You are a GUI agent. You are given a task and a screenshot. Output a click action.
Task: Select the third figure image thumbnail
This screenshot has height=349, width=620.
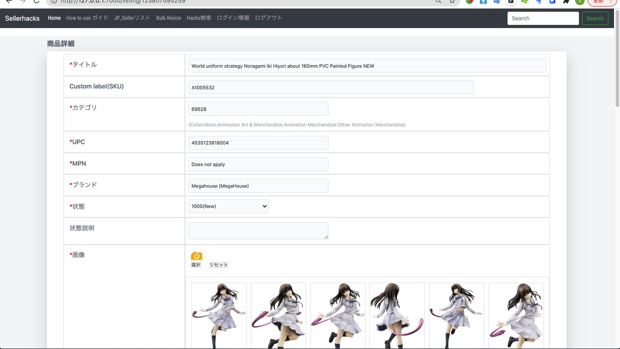pyautogui.click(x=338, y=315)
